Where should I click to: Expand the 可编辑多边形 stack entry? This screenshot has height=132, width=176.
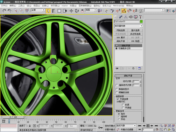coord(116,48)
